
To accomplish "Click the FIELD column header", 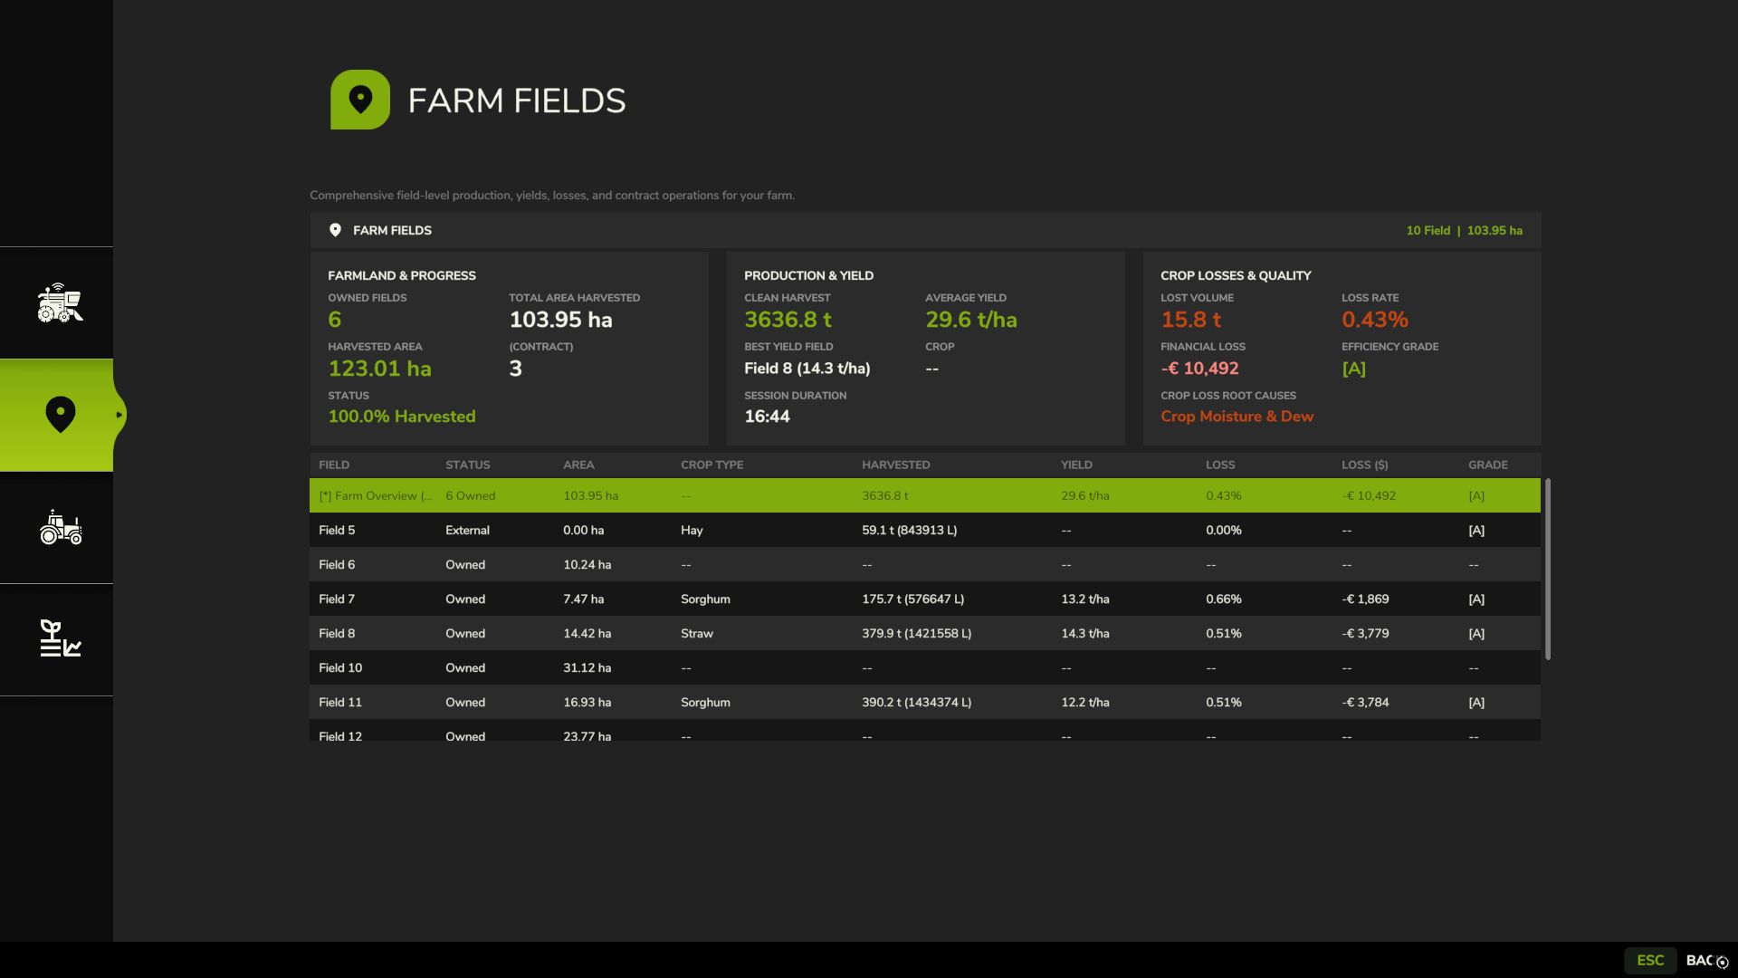I will [x=334, y=465].
